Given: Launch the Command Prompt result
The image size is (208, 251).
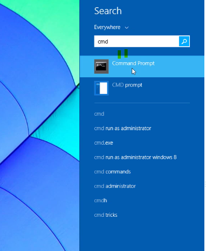Looking at the screenshot, I should (x=142, y=66).
